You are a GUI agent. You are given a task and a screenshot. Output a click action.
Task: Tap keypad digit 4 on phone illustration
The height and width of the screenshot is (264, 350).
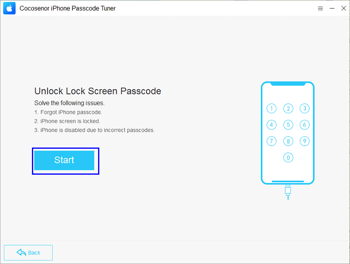[271, 125]
